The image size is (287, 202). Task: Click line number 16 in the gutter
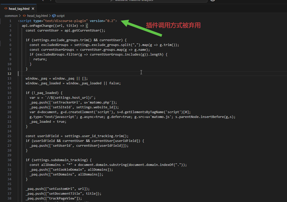(9, 93)
